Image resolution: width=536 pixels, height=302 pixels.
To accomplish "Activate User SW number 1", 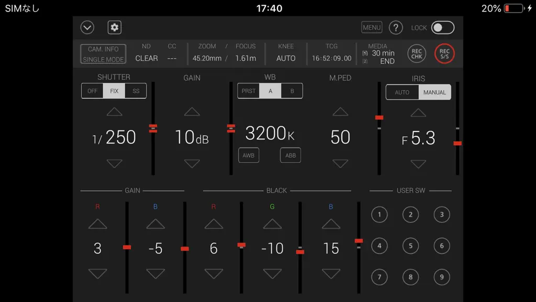I will 379,214.
